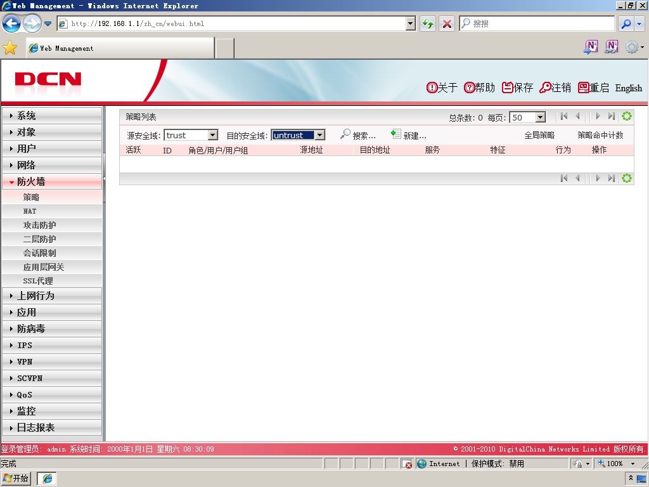Select the SSL代理 submenu item
This screenshot has height=487, width=649.
[x=52, y=281]
